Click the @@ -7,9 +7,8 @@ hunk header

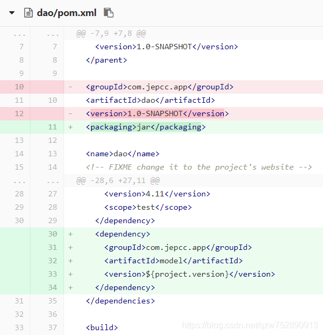(x=111, y=33)
